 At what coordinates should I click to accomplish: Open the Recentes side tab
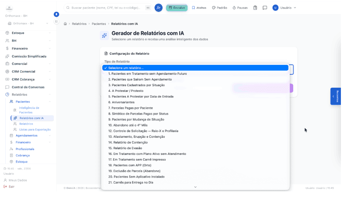336,96
